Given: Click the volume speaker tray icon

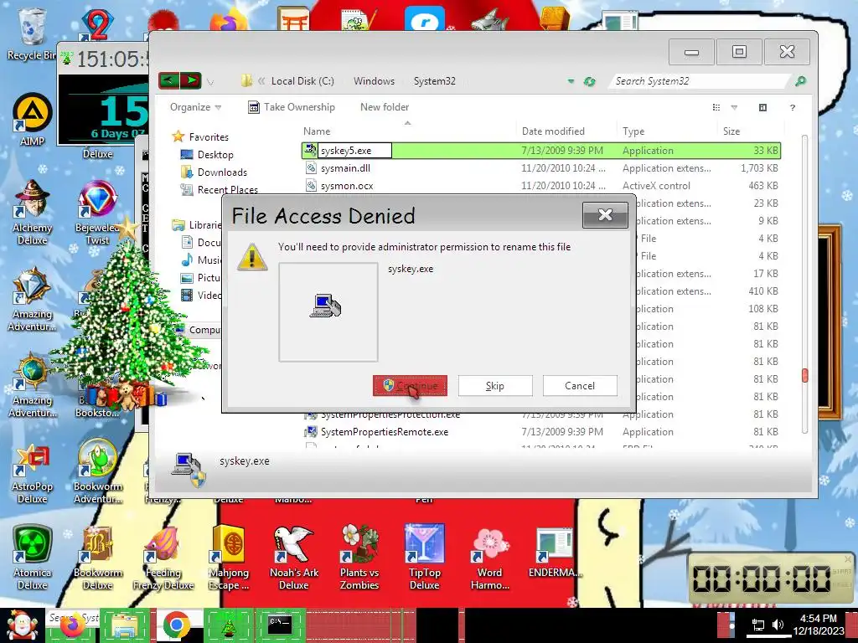Looking at the screenshot, I should point(778,625).
